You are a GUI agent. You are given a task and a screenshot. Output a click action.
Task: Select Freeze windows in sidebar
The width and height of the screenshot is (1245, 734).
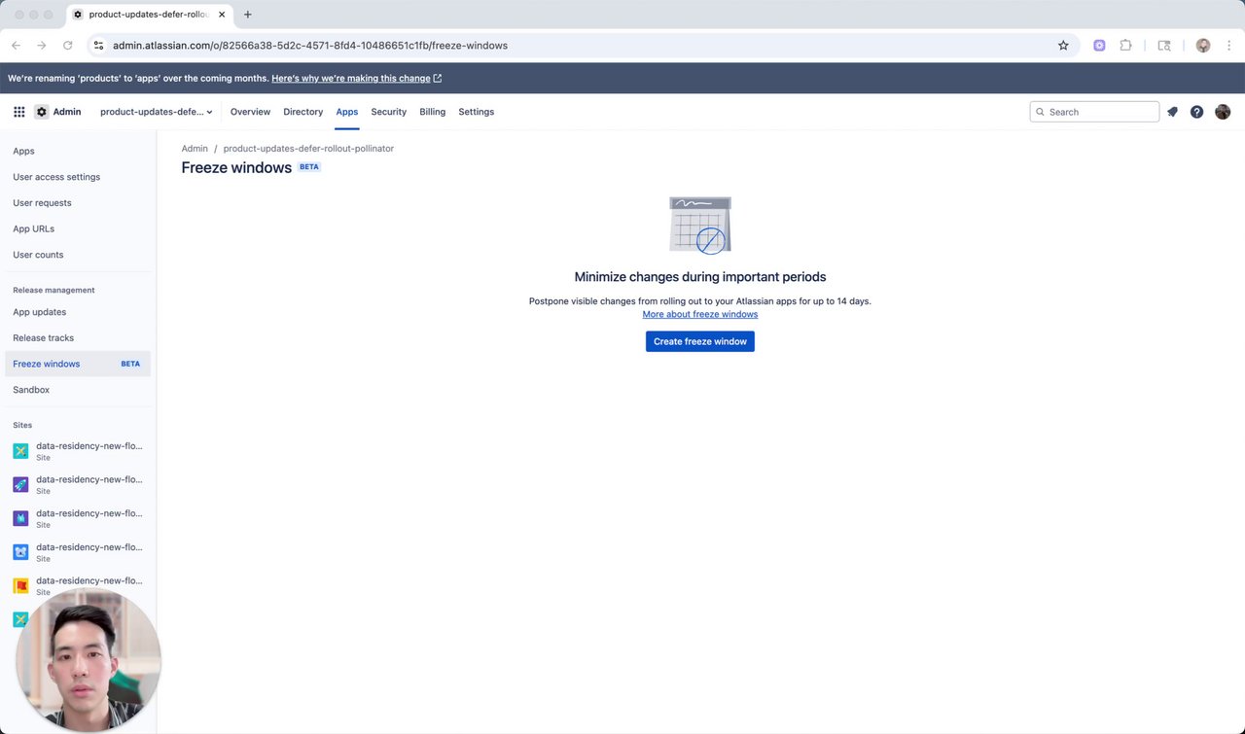coord(78,364)
